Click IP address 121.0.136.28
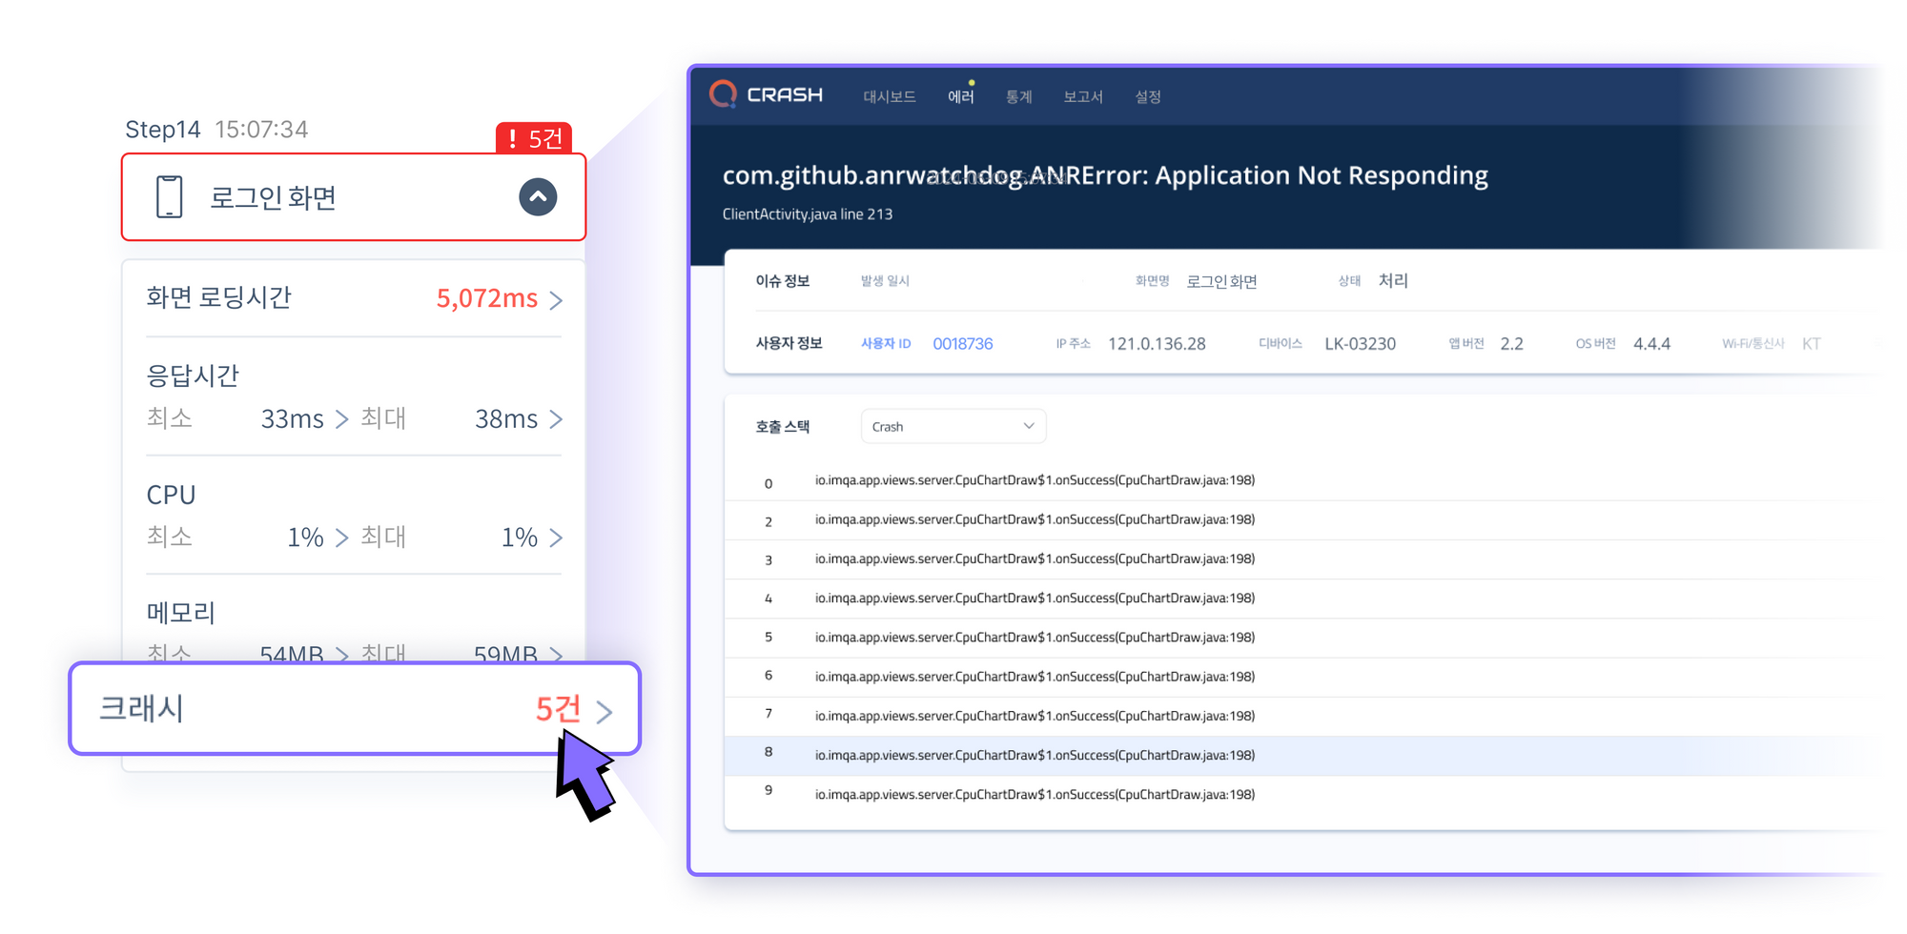Viewport: 1907px width, 934px height. [x=1157, y=344]
